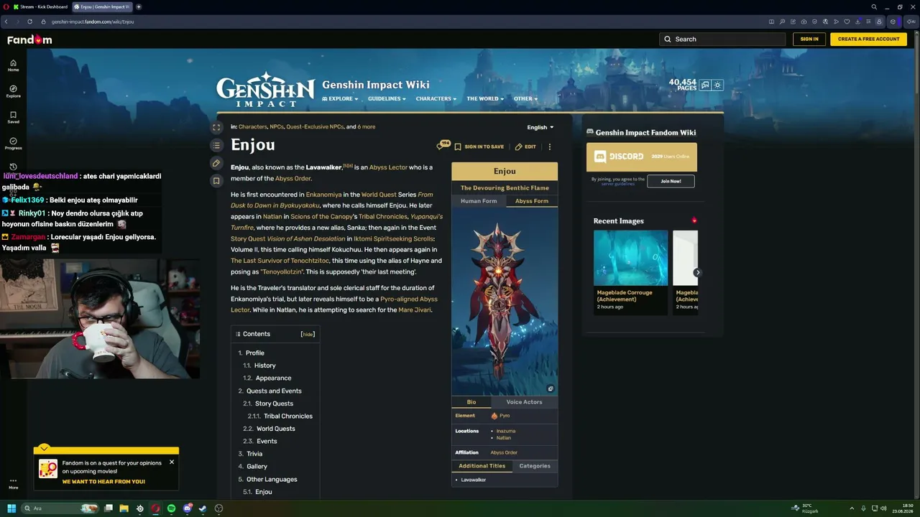Expand the Guidelines wiki menu
920x517 pixels.
[387, 99]
